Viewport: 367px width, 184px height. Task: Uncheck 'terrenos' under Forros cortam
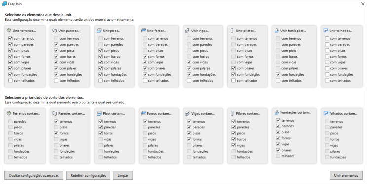[x=145, y=121]
